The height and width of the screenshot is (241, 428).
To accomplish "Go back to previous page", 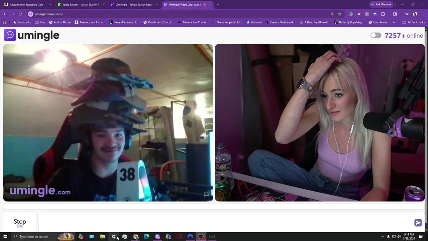I will (5, 14).
